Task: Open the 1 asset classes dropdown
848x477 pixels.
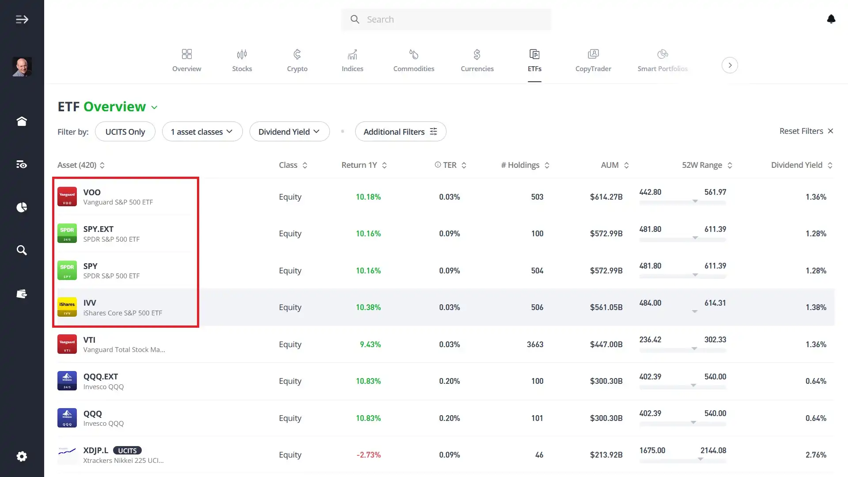Action: pos(202,132)
